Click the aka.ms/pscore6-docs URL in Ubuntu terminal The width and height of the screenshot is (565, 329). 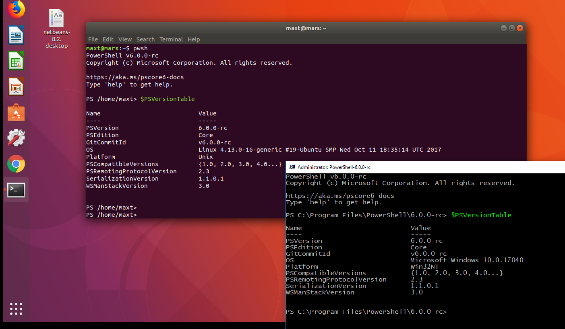(x=135, y=77)
